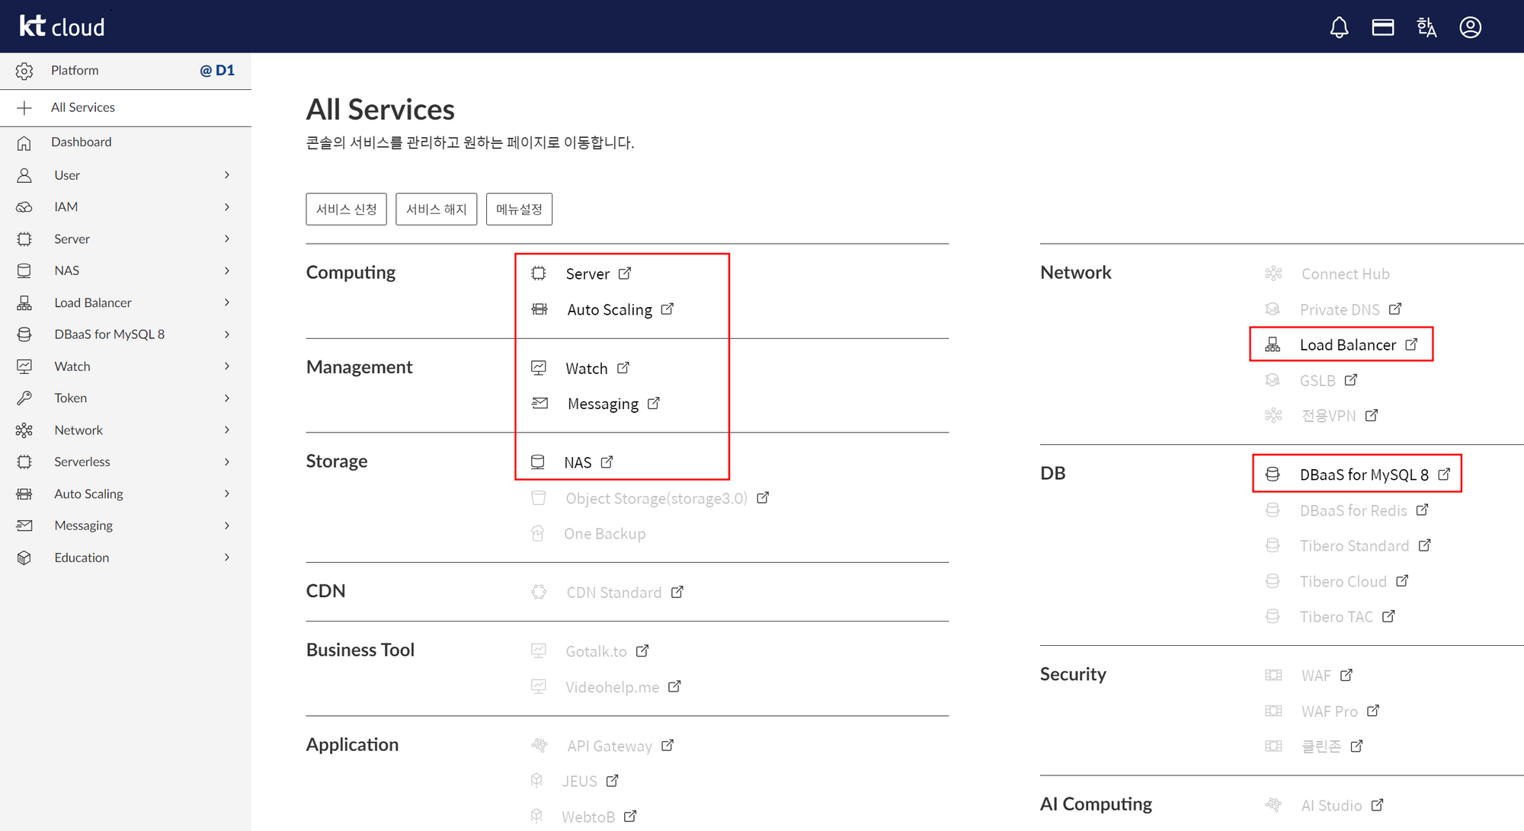Select the NAS icon in the sidebar
This screenshot has height=831, width=1524.
(x=24, y=270)
